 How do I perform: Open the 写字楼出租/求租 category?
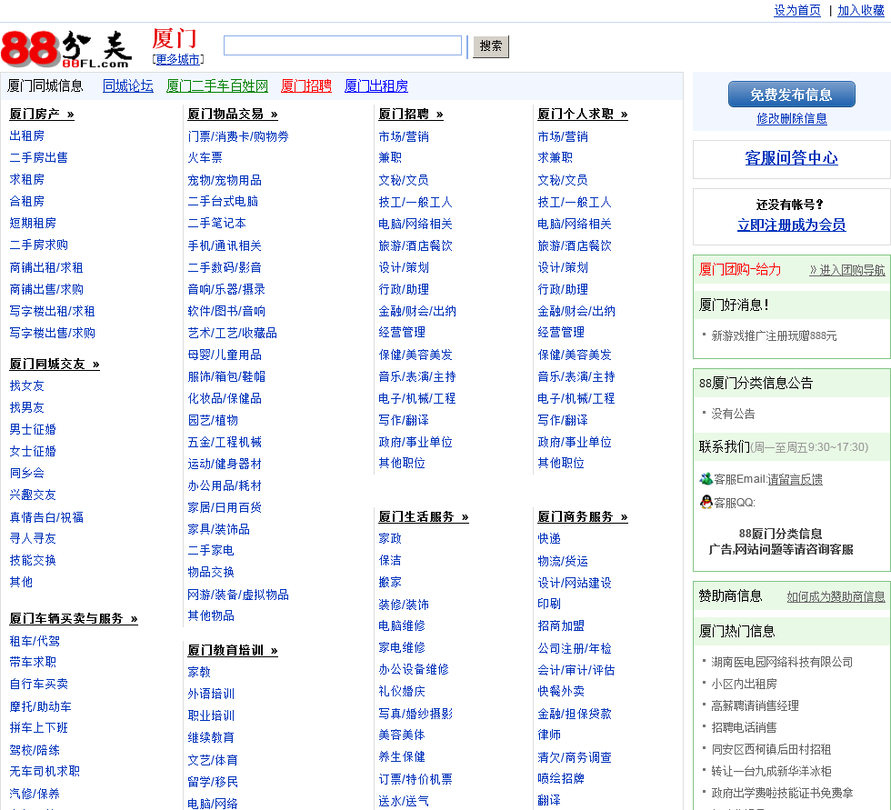coord(53,311)
